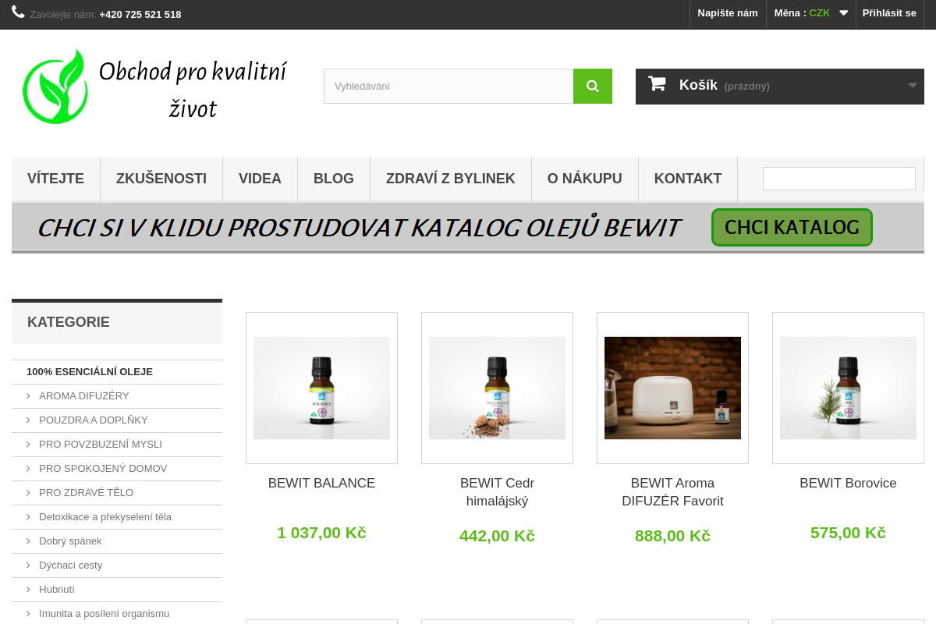Screen dimensions: 936x624
Task: Open the VÍTEJTE menu item
Action: coord(55,179)
